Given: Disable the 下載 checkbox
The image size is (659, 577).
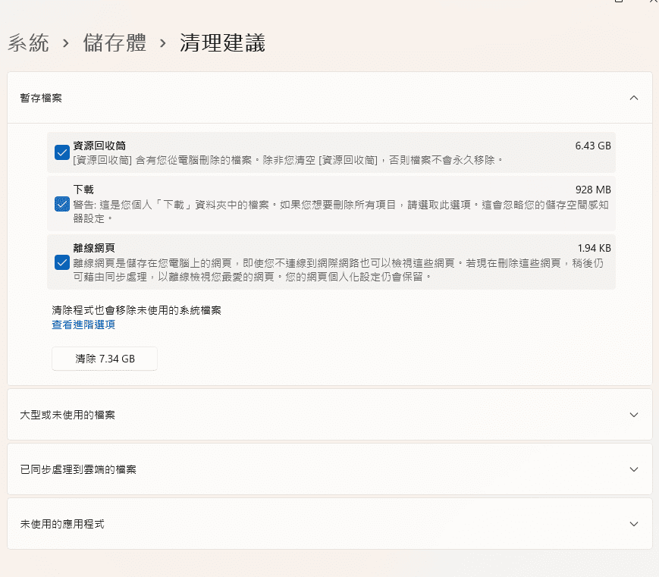Looking at the screenshot, I should pos(62,204).
